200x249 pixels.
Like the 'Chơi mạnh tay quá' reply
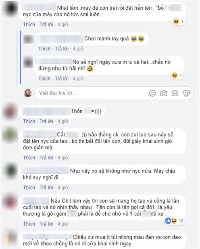[44, 49]
